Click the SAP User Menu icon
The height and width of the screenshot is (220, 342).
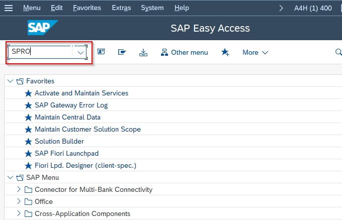(101, 52)
